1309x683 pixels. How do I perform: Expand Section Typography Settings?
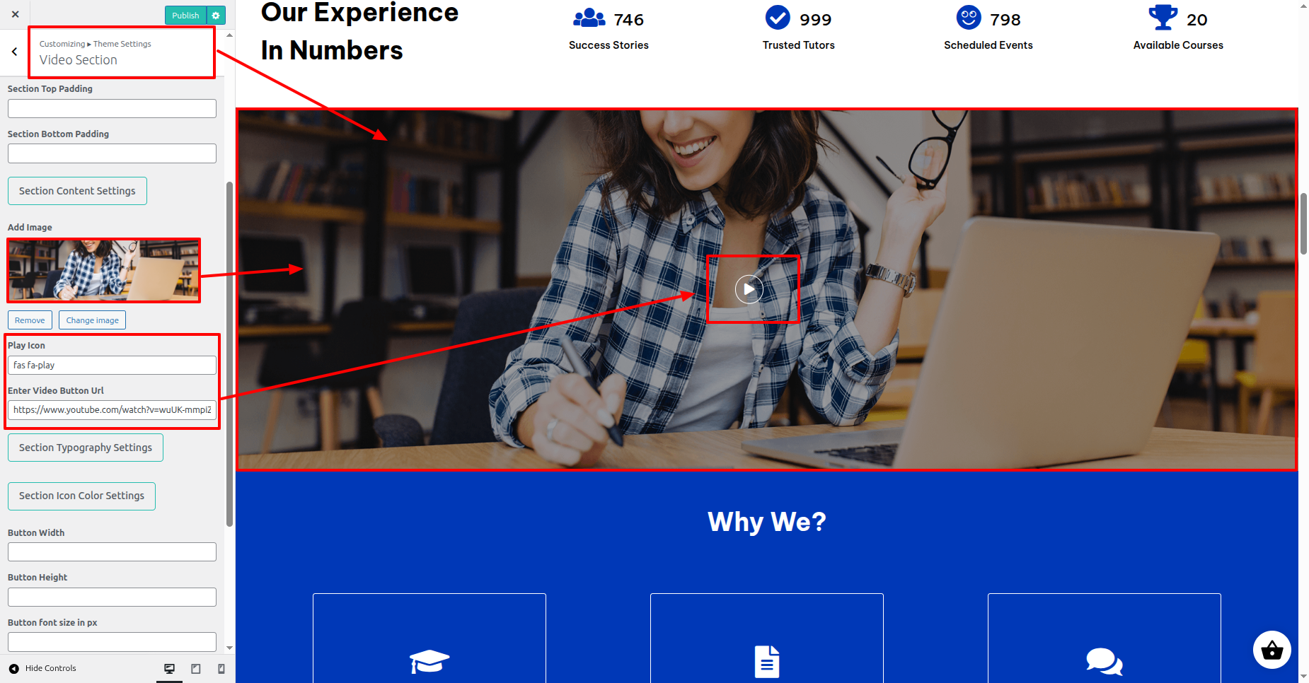tap(86, 448)
